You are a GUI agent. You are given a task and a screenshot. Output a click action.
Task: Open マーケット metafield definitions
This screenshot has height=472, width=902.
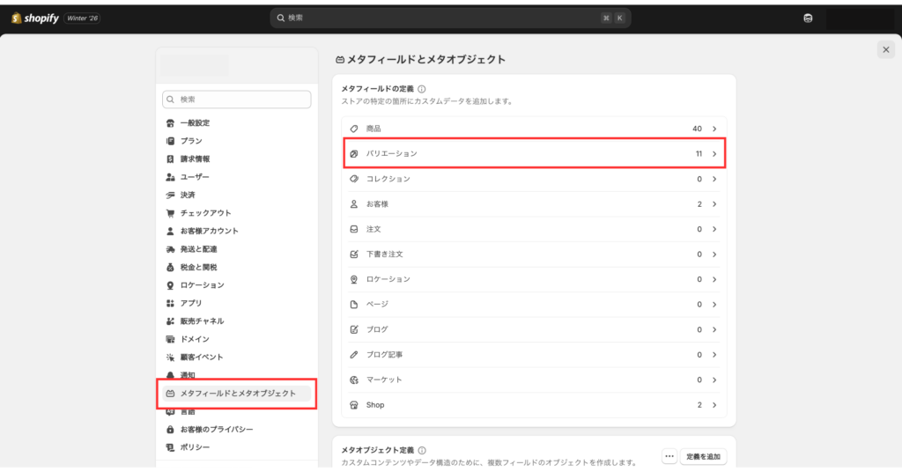point(535,380)
